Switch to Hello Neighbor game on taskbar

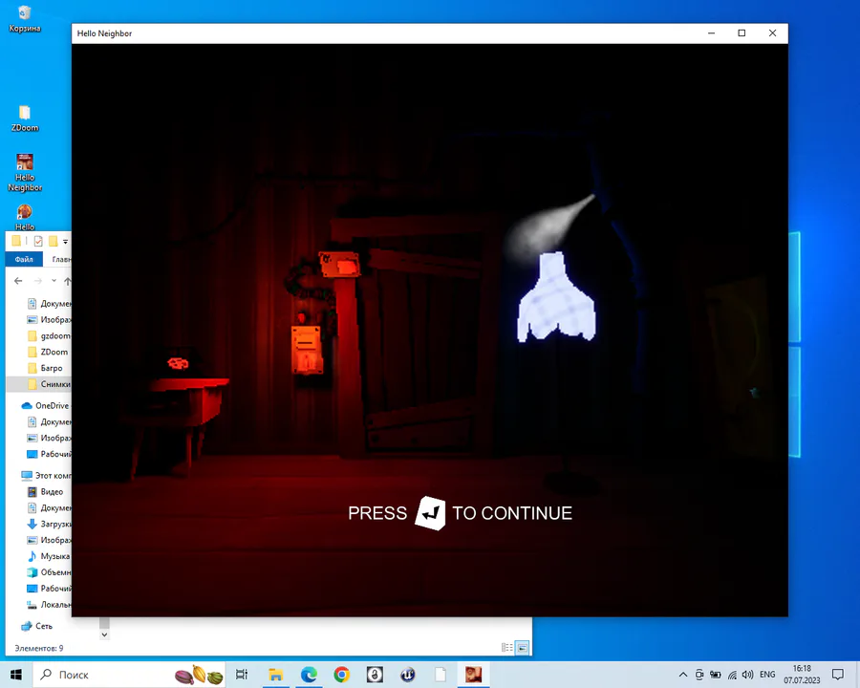(473, 675)
